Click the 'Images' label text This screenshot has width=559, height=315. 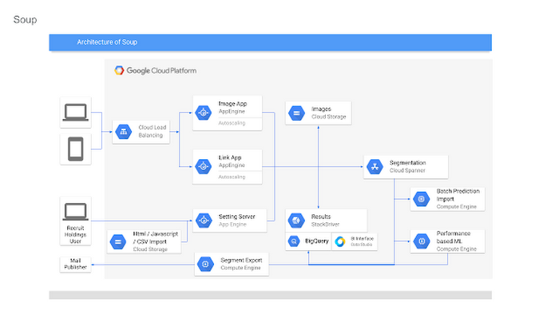[321, 110]
